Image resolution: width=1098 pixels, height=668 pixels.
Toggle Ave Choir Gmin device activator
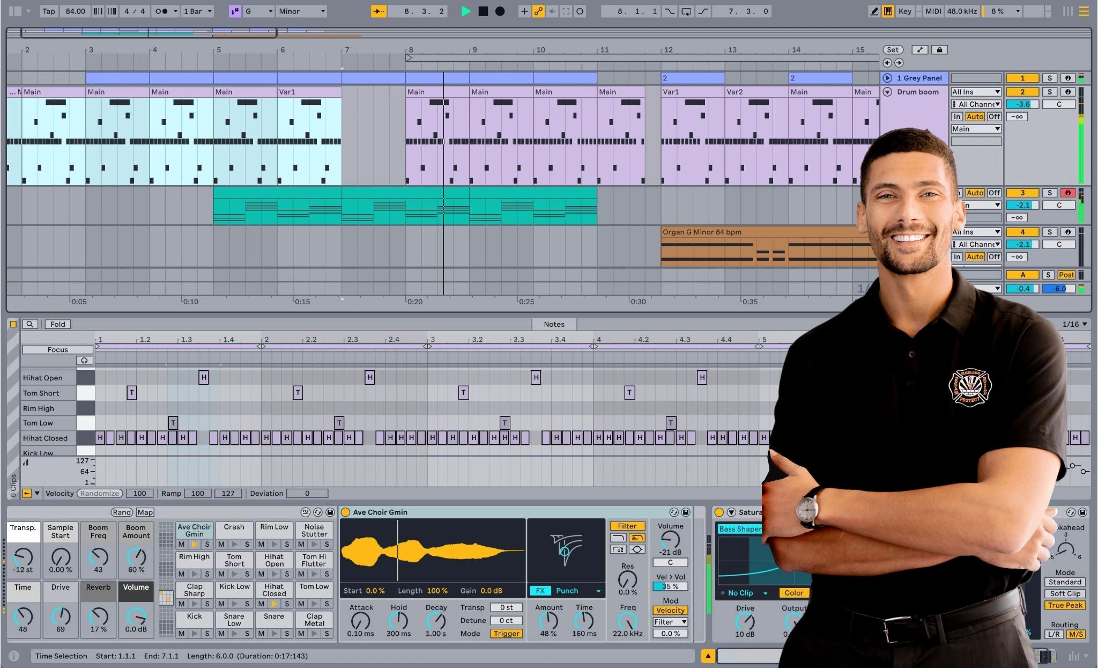346,512
